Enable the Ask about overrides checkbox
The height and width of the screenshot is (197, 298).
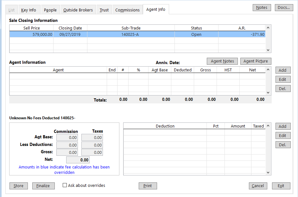pos(65,185)
